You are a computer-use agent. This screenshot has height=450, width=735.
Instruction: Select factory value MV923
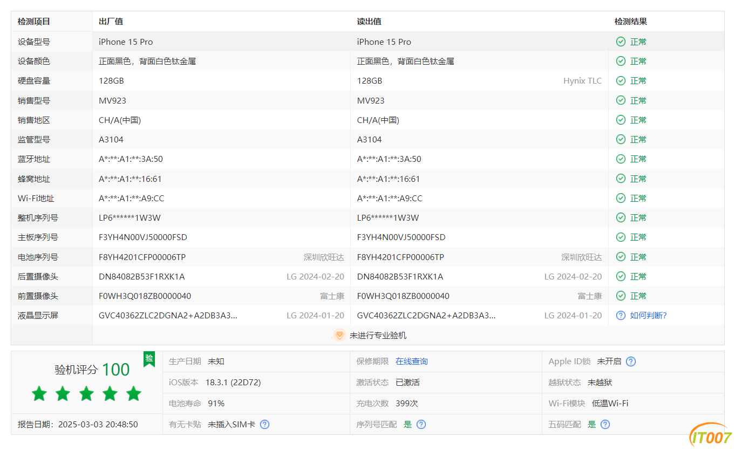[113, 100]
